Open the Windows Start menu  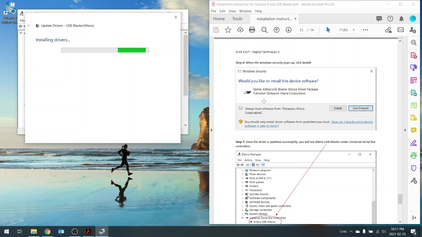click(6, 231)
